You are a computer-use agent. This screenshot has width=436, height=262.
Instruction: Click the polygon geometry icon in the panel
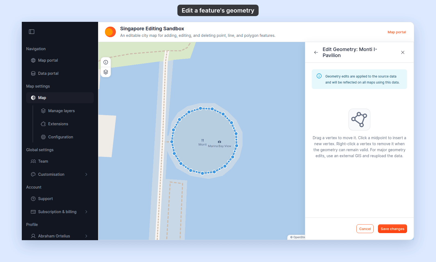(359, 120)
